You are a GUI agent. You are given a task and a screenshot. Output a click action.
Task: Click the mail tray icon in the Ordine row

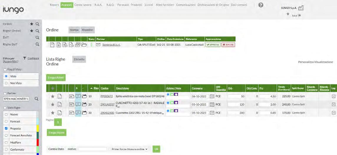point(77,45)
